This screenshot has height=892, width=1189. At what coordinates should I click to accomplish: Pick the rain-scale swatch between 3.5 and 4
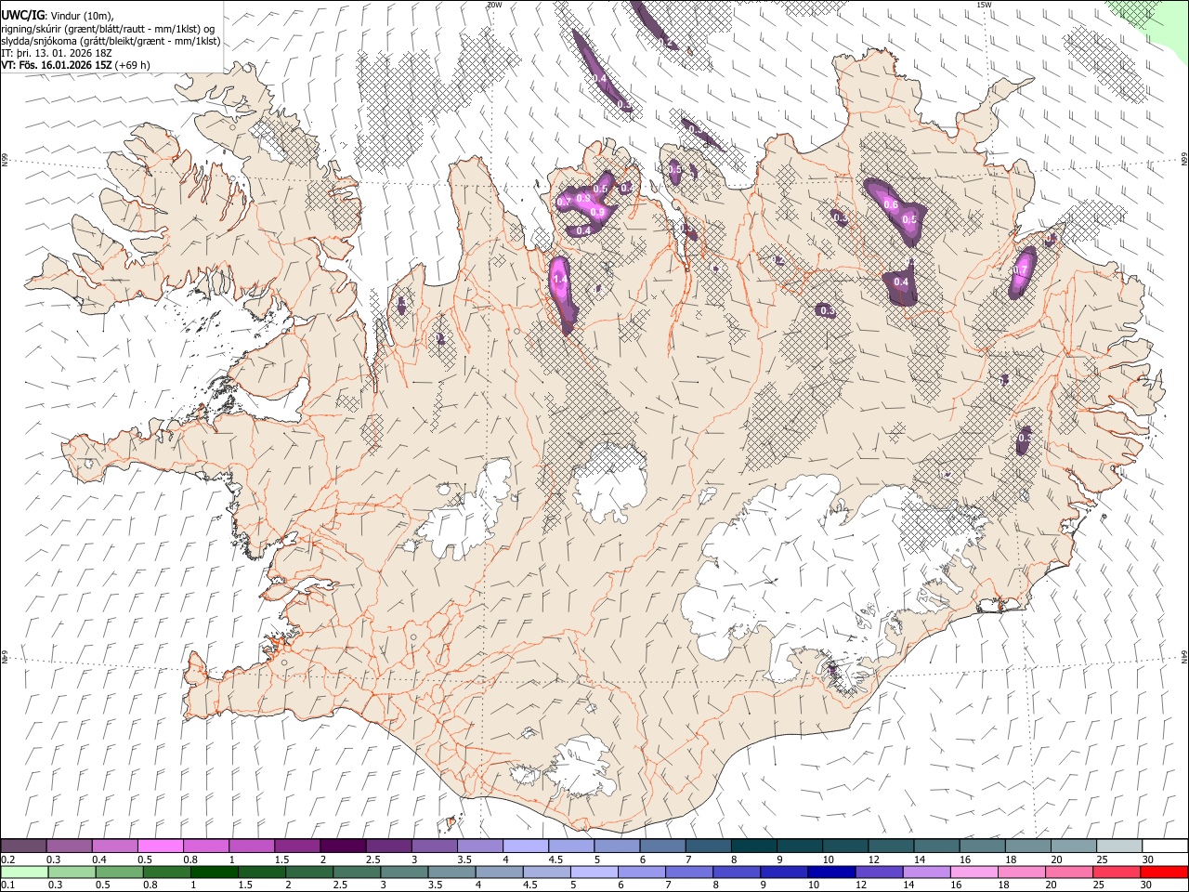click(x=451, y=872)
